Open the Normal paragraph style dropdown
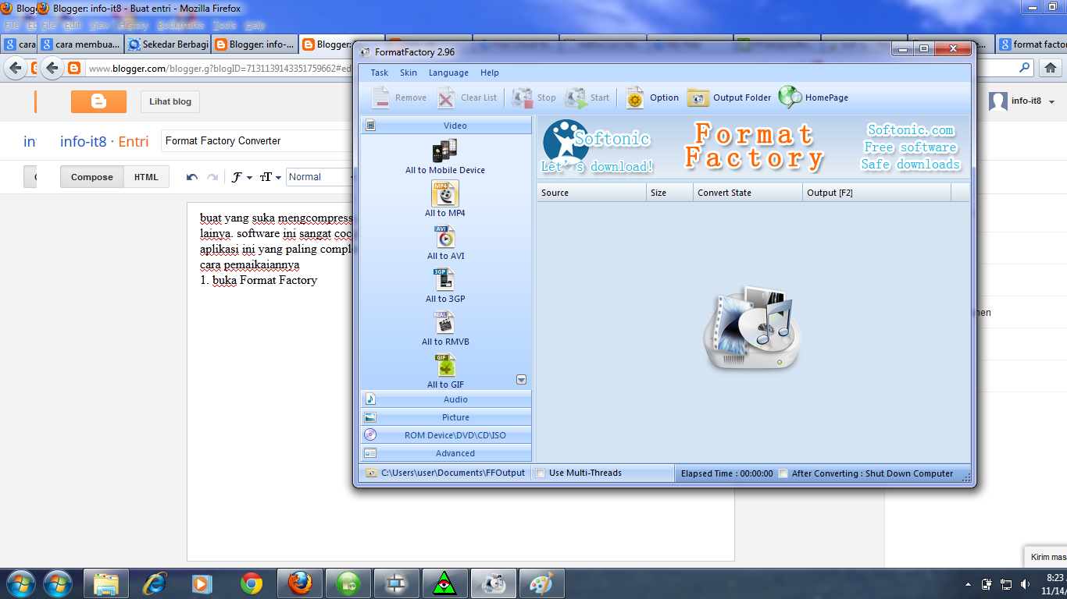The image size is (1067, 599). pyautogui.click(x=319, y=176)
